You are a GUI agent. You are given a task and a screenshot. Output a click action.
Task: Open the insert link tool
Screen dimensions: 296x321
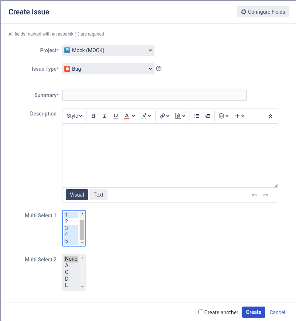tap(162, 116)
